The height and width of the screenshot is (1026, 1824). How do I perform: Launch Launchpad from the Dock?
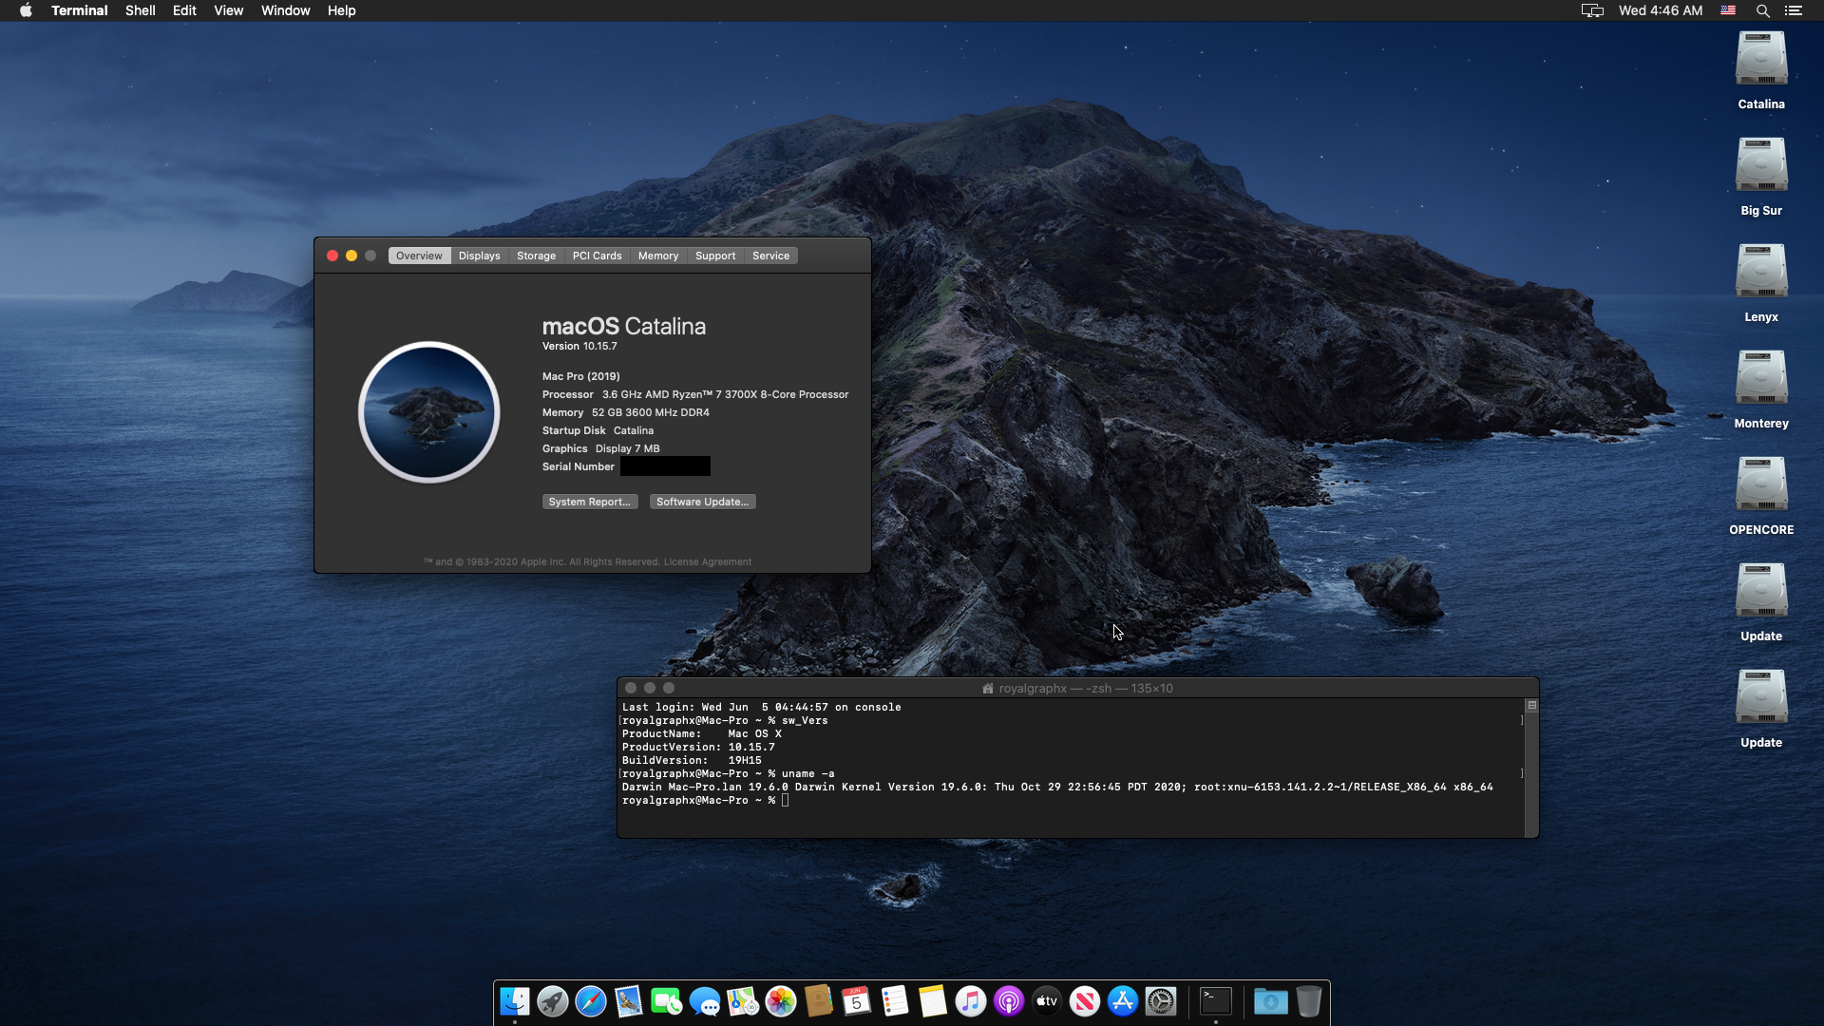(552, 1001)
